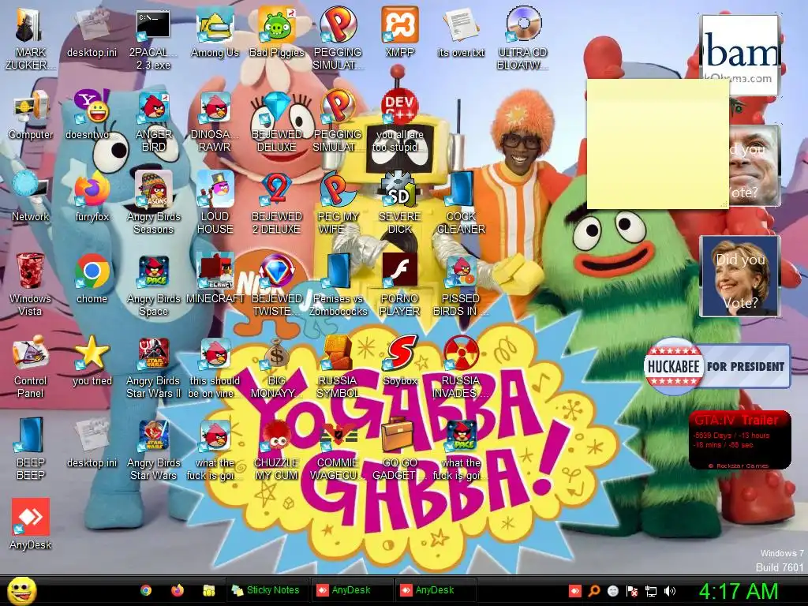Open the XMPP desktop icon
Screen dimensions: 808x606
pos(399,31)
